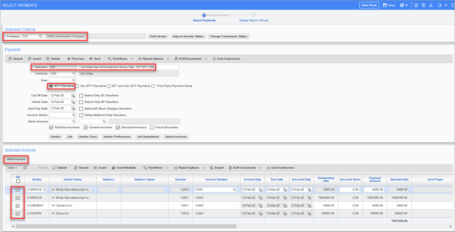Viewport: 455px width, 232px height.
Task: Click the Hold Vendor button
Action: tap(158, 36)
